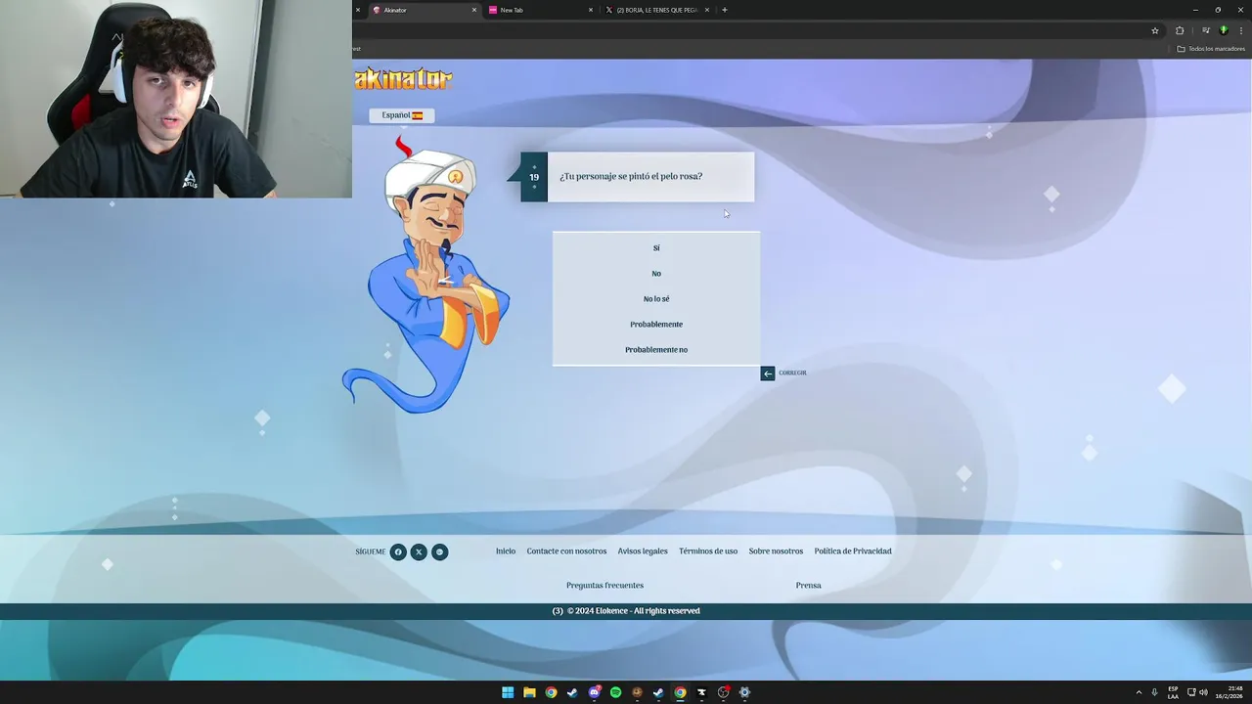Expand the hidden system tray icons
1252x704 pixels.
pos(1139,692)
